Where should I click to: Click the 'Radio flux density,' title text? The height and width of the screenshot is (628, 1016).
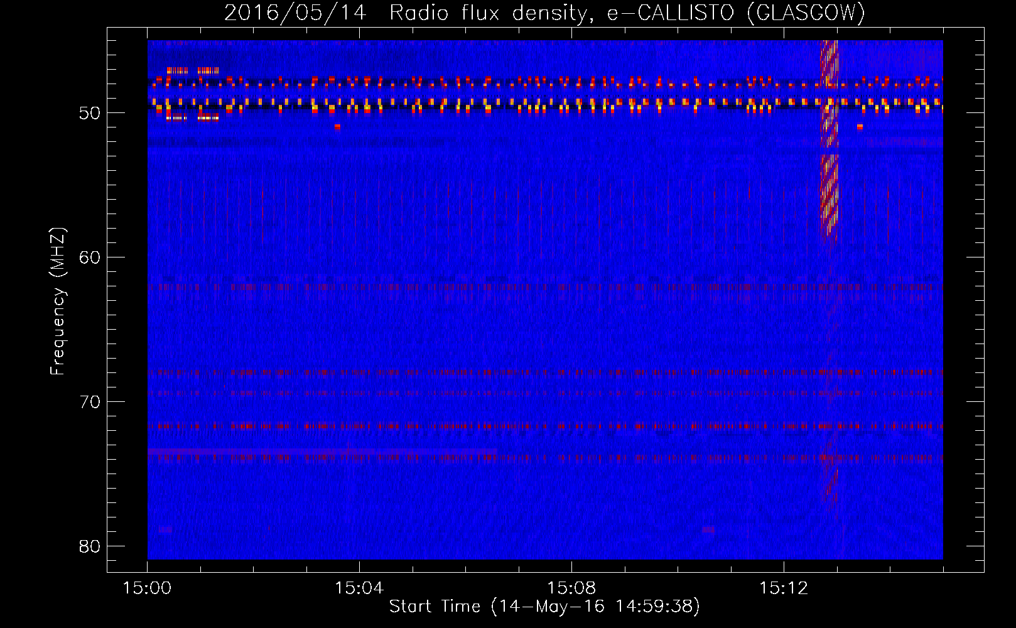tap(493, 13)
